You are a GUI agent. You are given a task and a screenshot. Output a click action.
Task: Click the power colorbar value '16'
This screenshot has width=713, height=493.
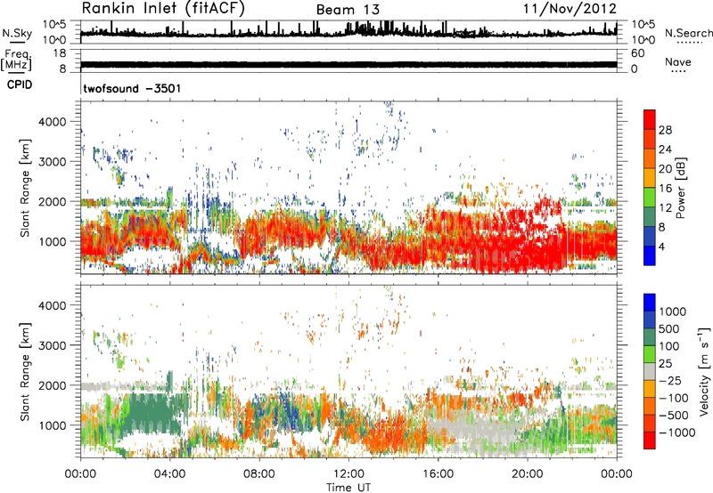pyautogui.click(x=665, y=189)
